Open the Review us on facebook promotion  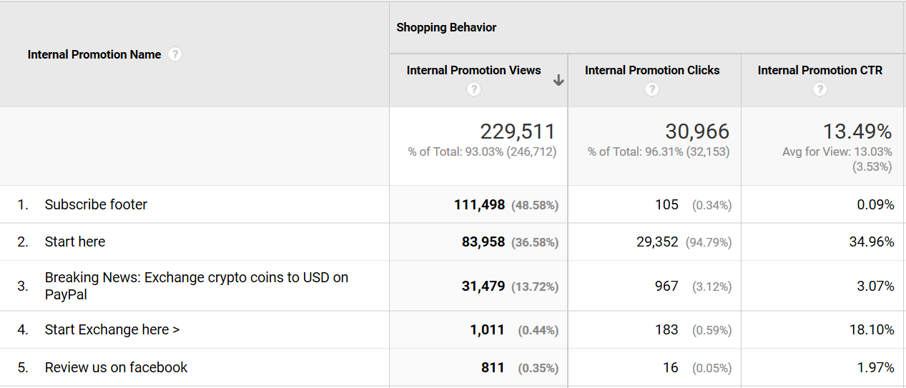click(x=116, y=367)
